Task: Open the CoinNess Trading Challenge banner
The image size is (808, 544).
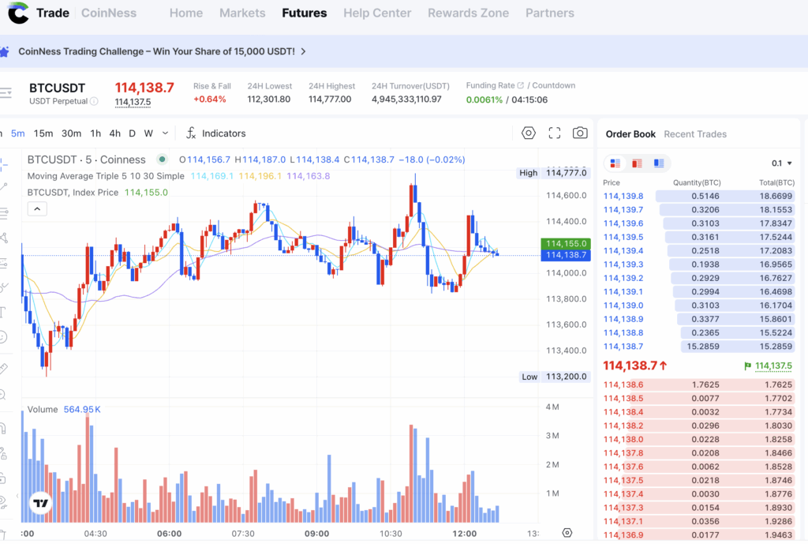Action: pyautogui.click(x=157, y=51)
